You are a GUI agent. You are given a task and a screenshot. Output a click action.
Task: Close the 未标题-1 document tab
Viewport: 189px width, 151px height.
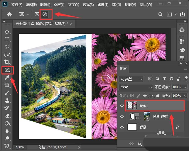71,24
